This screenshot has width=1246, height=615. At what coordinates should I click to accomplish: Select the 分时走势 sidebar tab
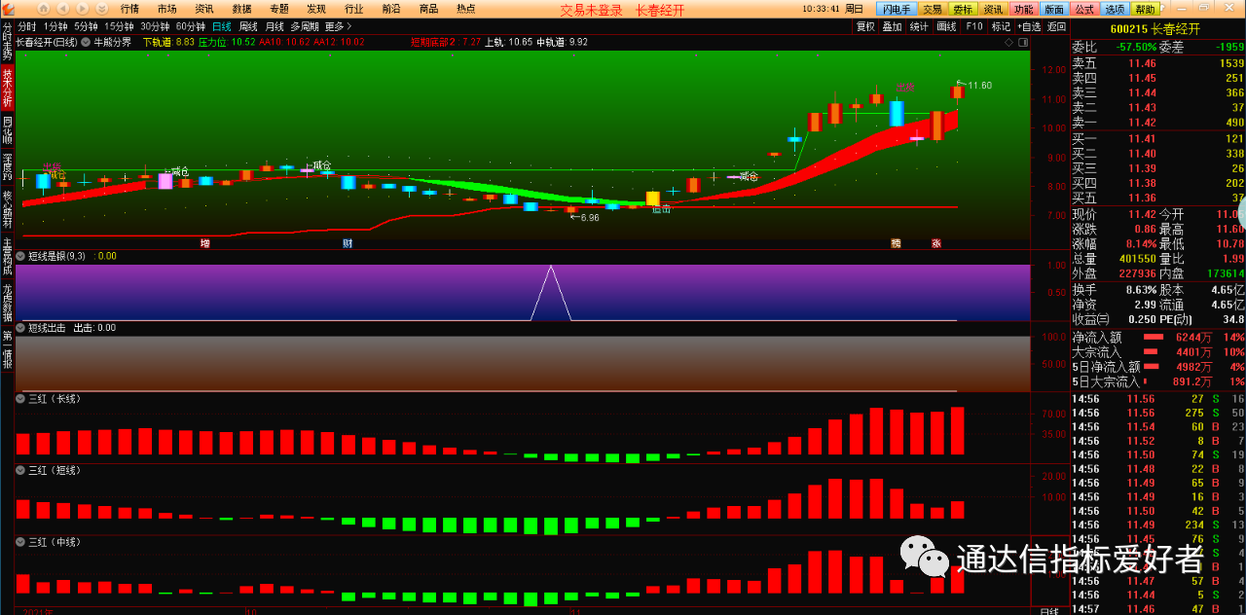click(7, 40)
